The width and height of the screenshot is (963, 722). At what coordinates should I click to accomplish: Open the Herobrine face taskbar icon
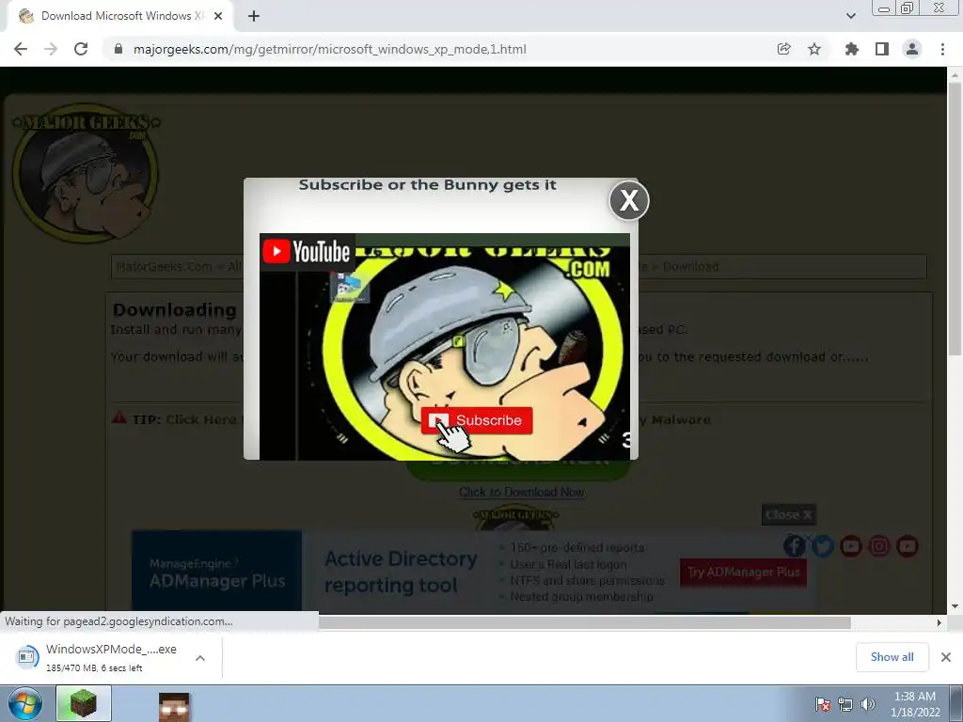174,707
